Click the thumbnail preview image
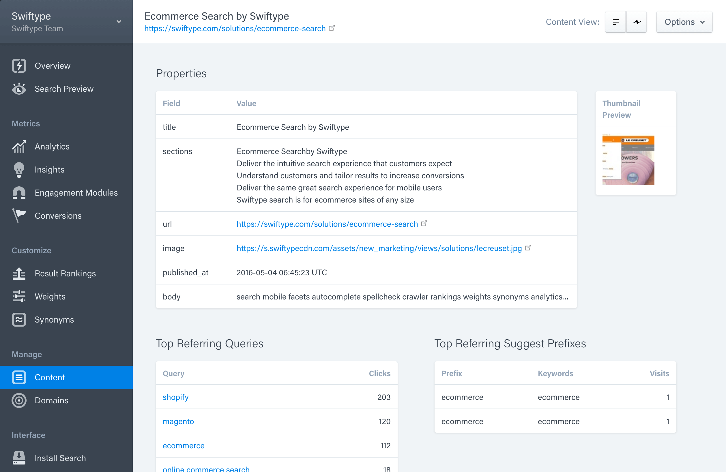Screen dimensions: 726x472 point(628,160)
